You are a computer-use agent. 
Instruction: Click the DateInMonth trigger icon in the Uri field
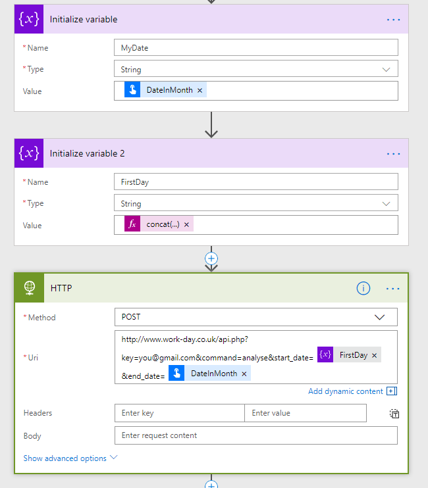(x=176, y=373)
